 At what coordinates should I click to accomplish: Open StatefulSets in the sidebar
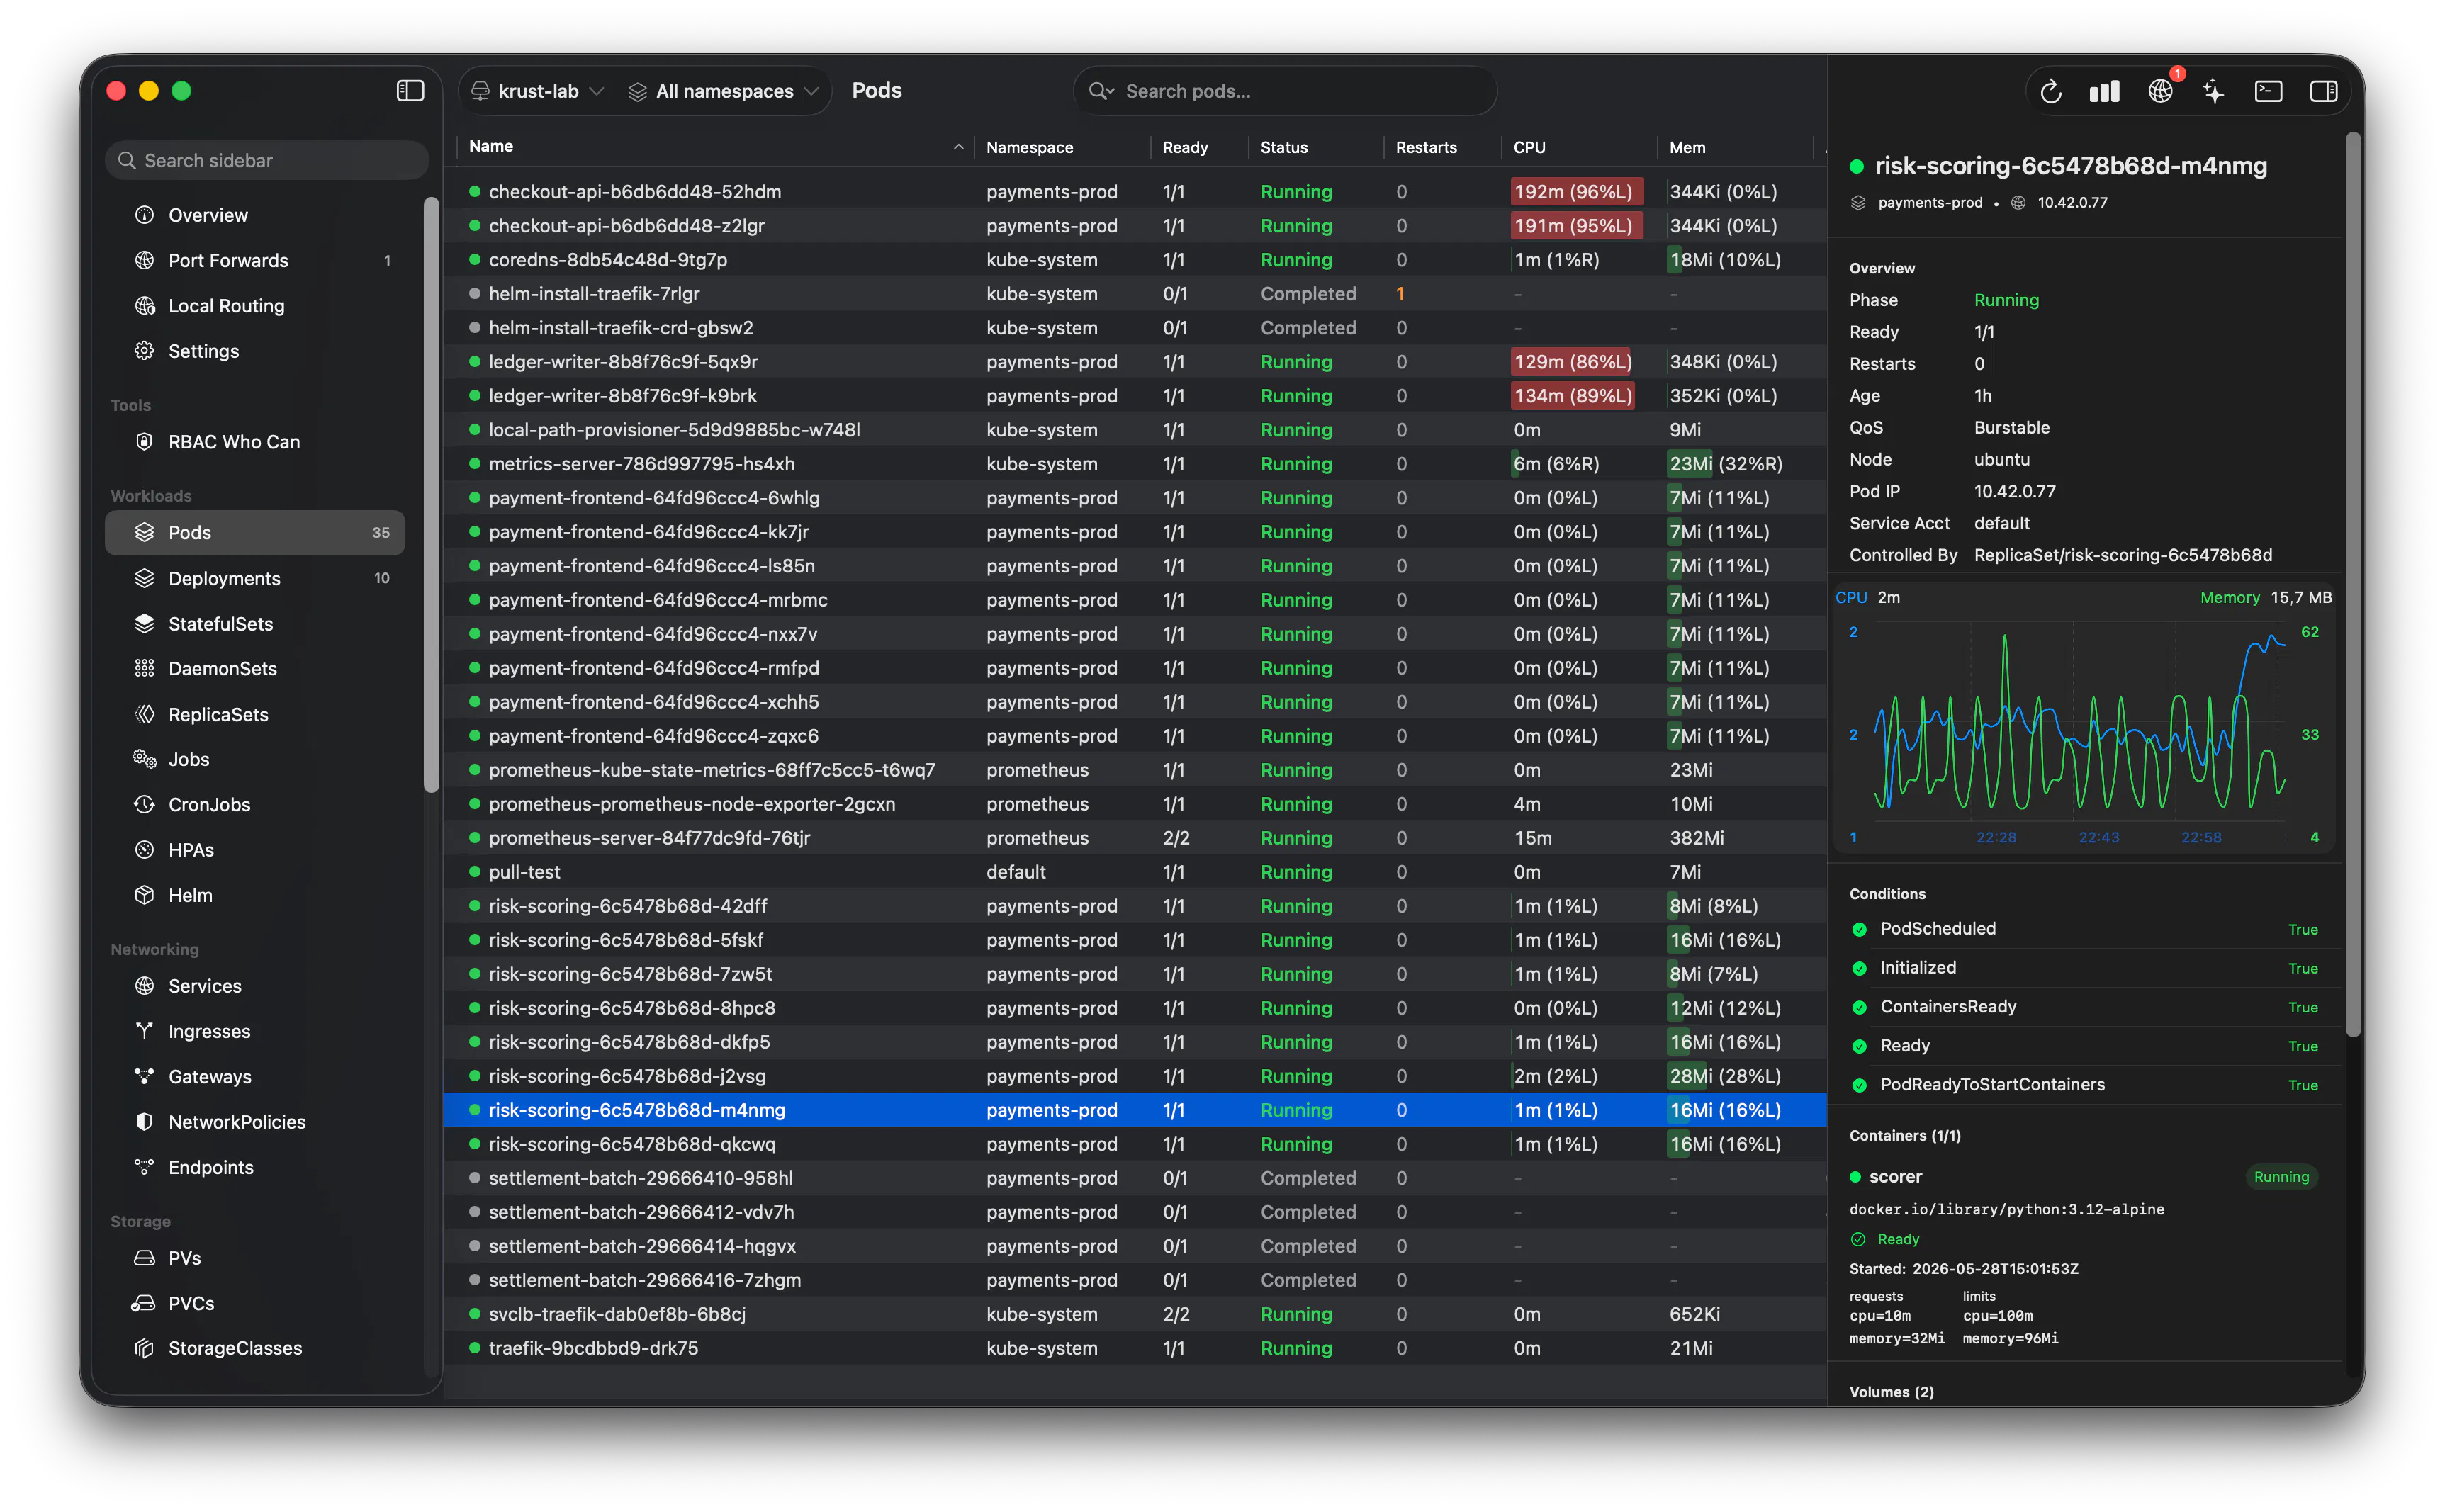pos(255,624)
